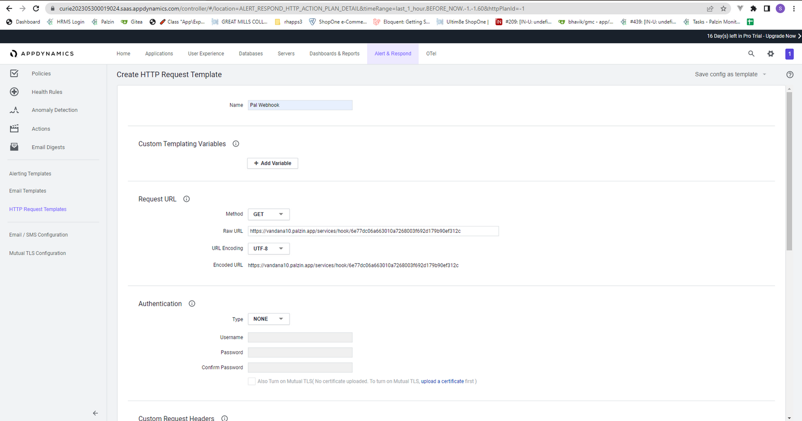This screenshot has height=421, width=802.
Task: Click the help question mark icon
Action: (x=790, y=74)
